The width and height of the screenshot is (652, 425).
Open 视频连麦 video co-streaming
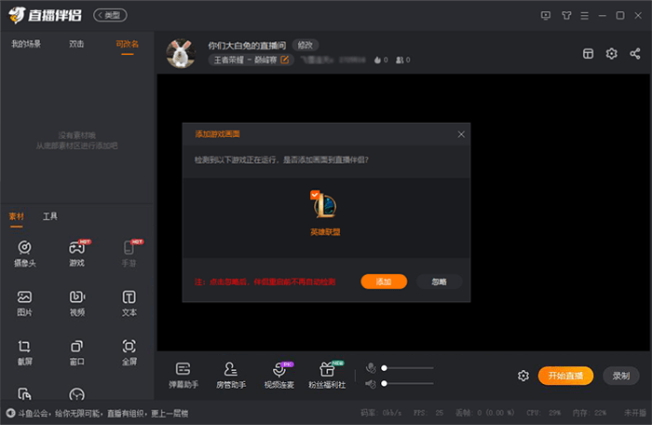(278, 376)
